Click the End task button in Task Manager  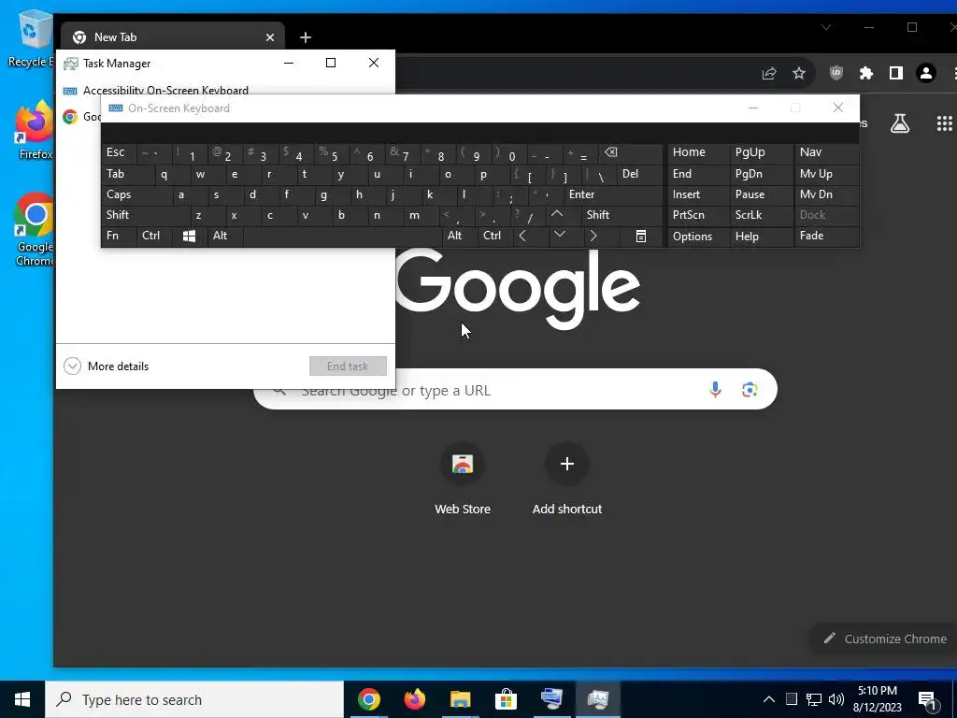pos(348,366)
